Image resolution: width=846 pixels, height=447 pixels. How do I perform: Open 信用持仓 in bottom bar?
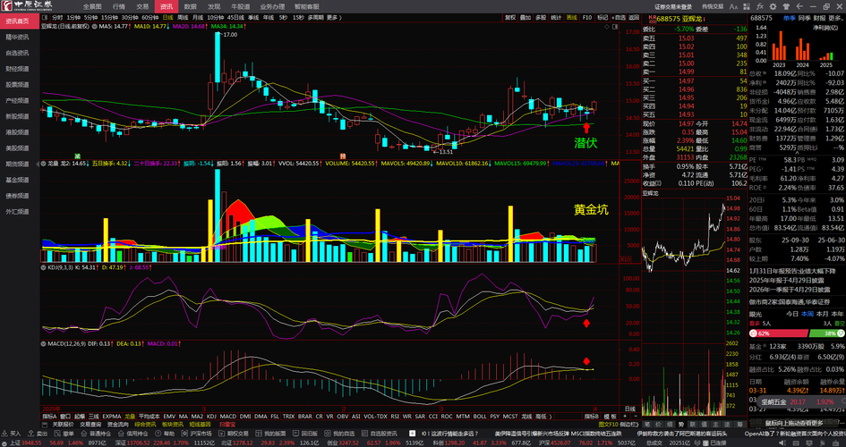[134, 433]
